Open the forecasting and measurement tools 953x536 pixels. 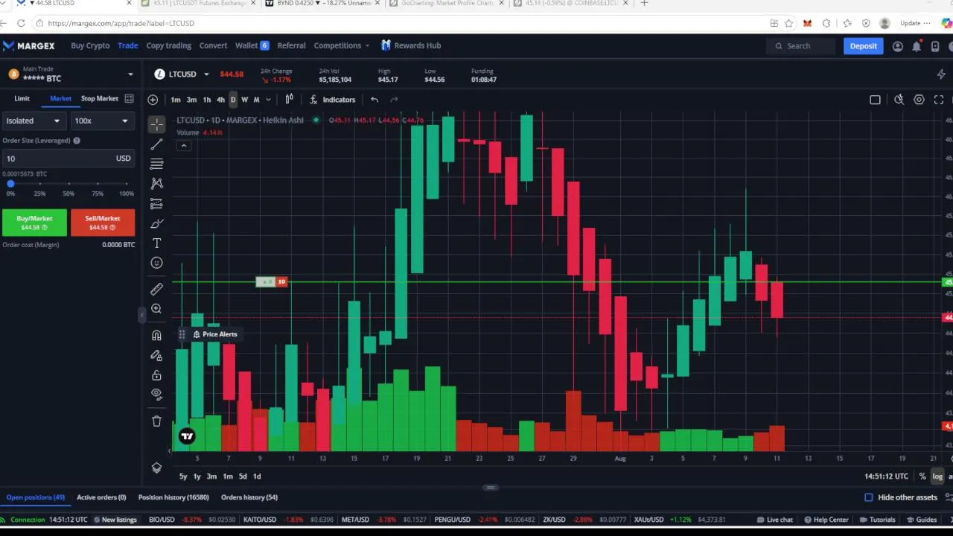point(156,203)
